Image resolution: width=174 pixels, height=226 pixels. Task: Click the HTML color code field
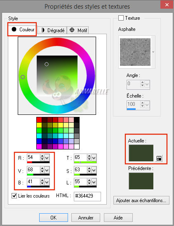pos(87,196)
